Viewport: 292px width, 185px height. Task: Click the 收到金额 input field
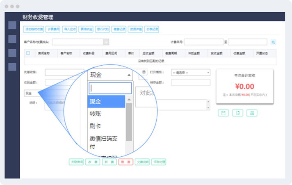(64, 82)
